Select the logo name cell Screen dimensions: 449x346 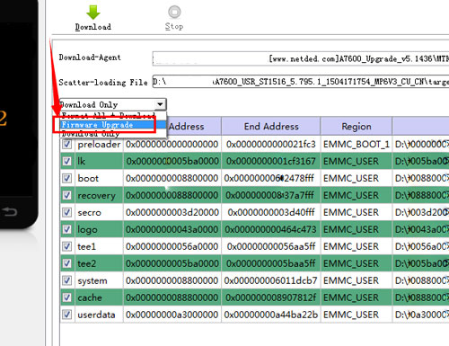[99, 230]
